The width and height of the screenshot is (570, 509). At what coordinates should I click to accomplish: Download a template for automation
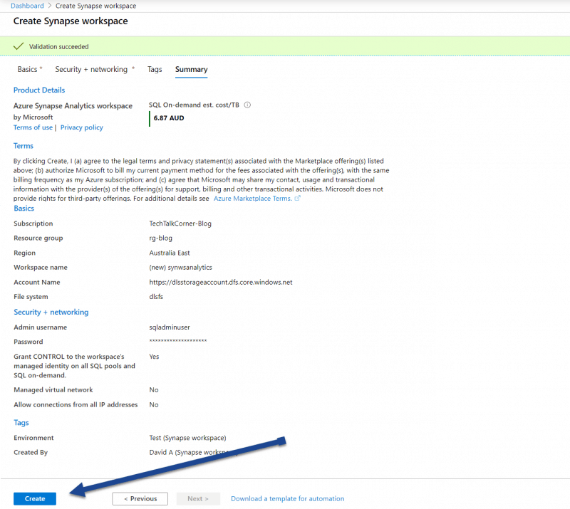(x=287, y=498)
